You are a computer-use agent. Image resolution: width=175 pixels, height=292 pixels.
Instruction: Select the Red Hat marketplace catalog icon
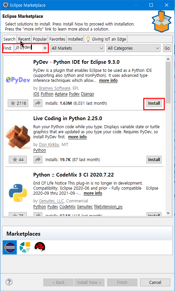(x=40, y=247)
